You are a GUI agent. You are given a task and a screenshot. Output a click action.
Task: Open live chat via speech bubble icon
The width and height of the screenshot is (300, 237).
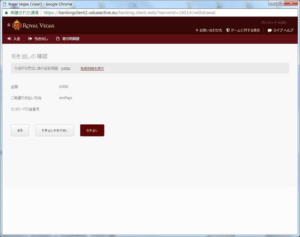click(269, 30)
